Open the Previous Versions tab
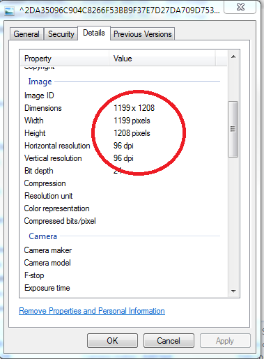This screenshot has width=264, height=359. coord(143,34)
